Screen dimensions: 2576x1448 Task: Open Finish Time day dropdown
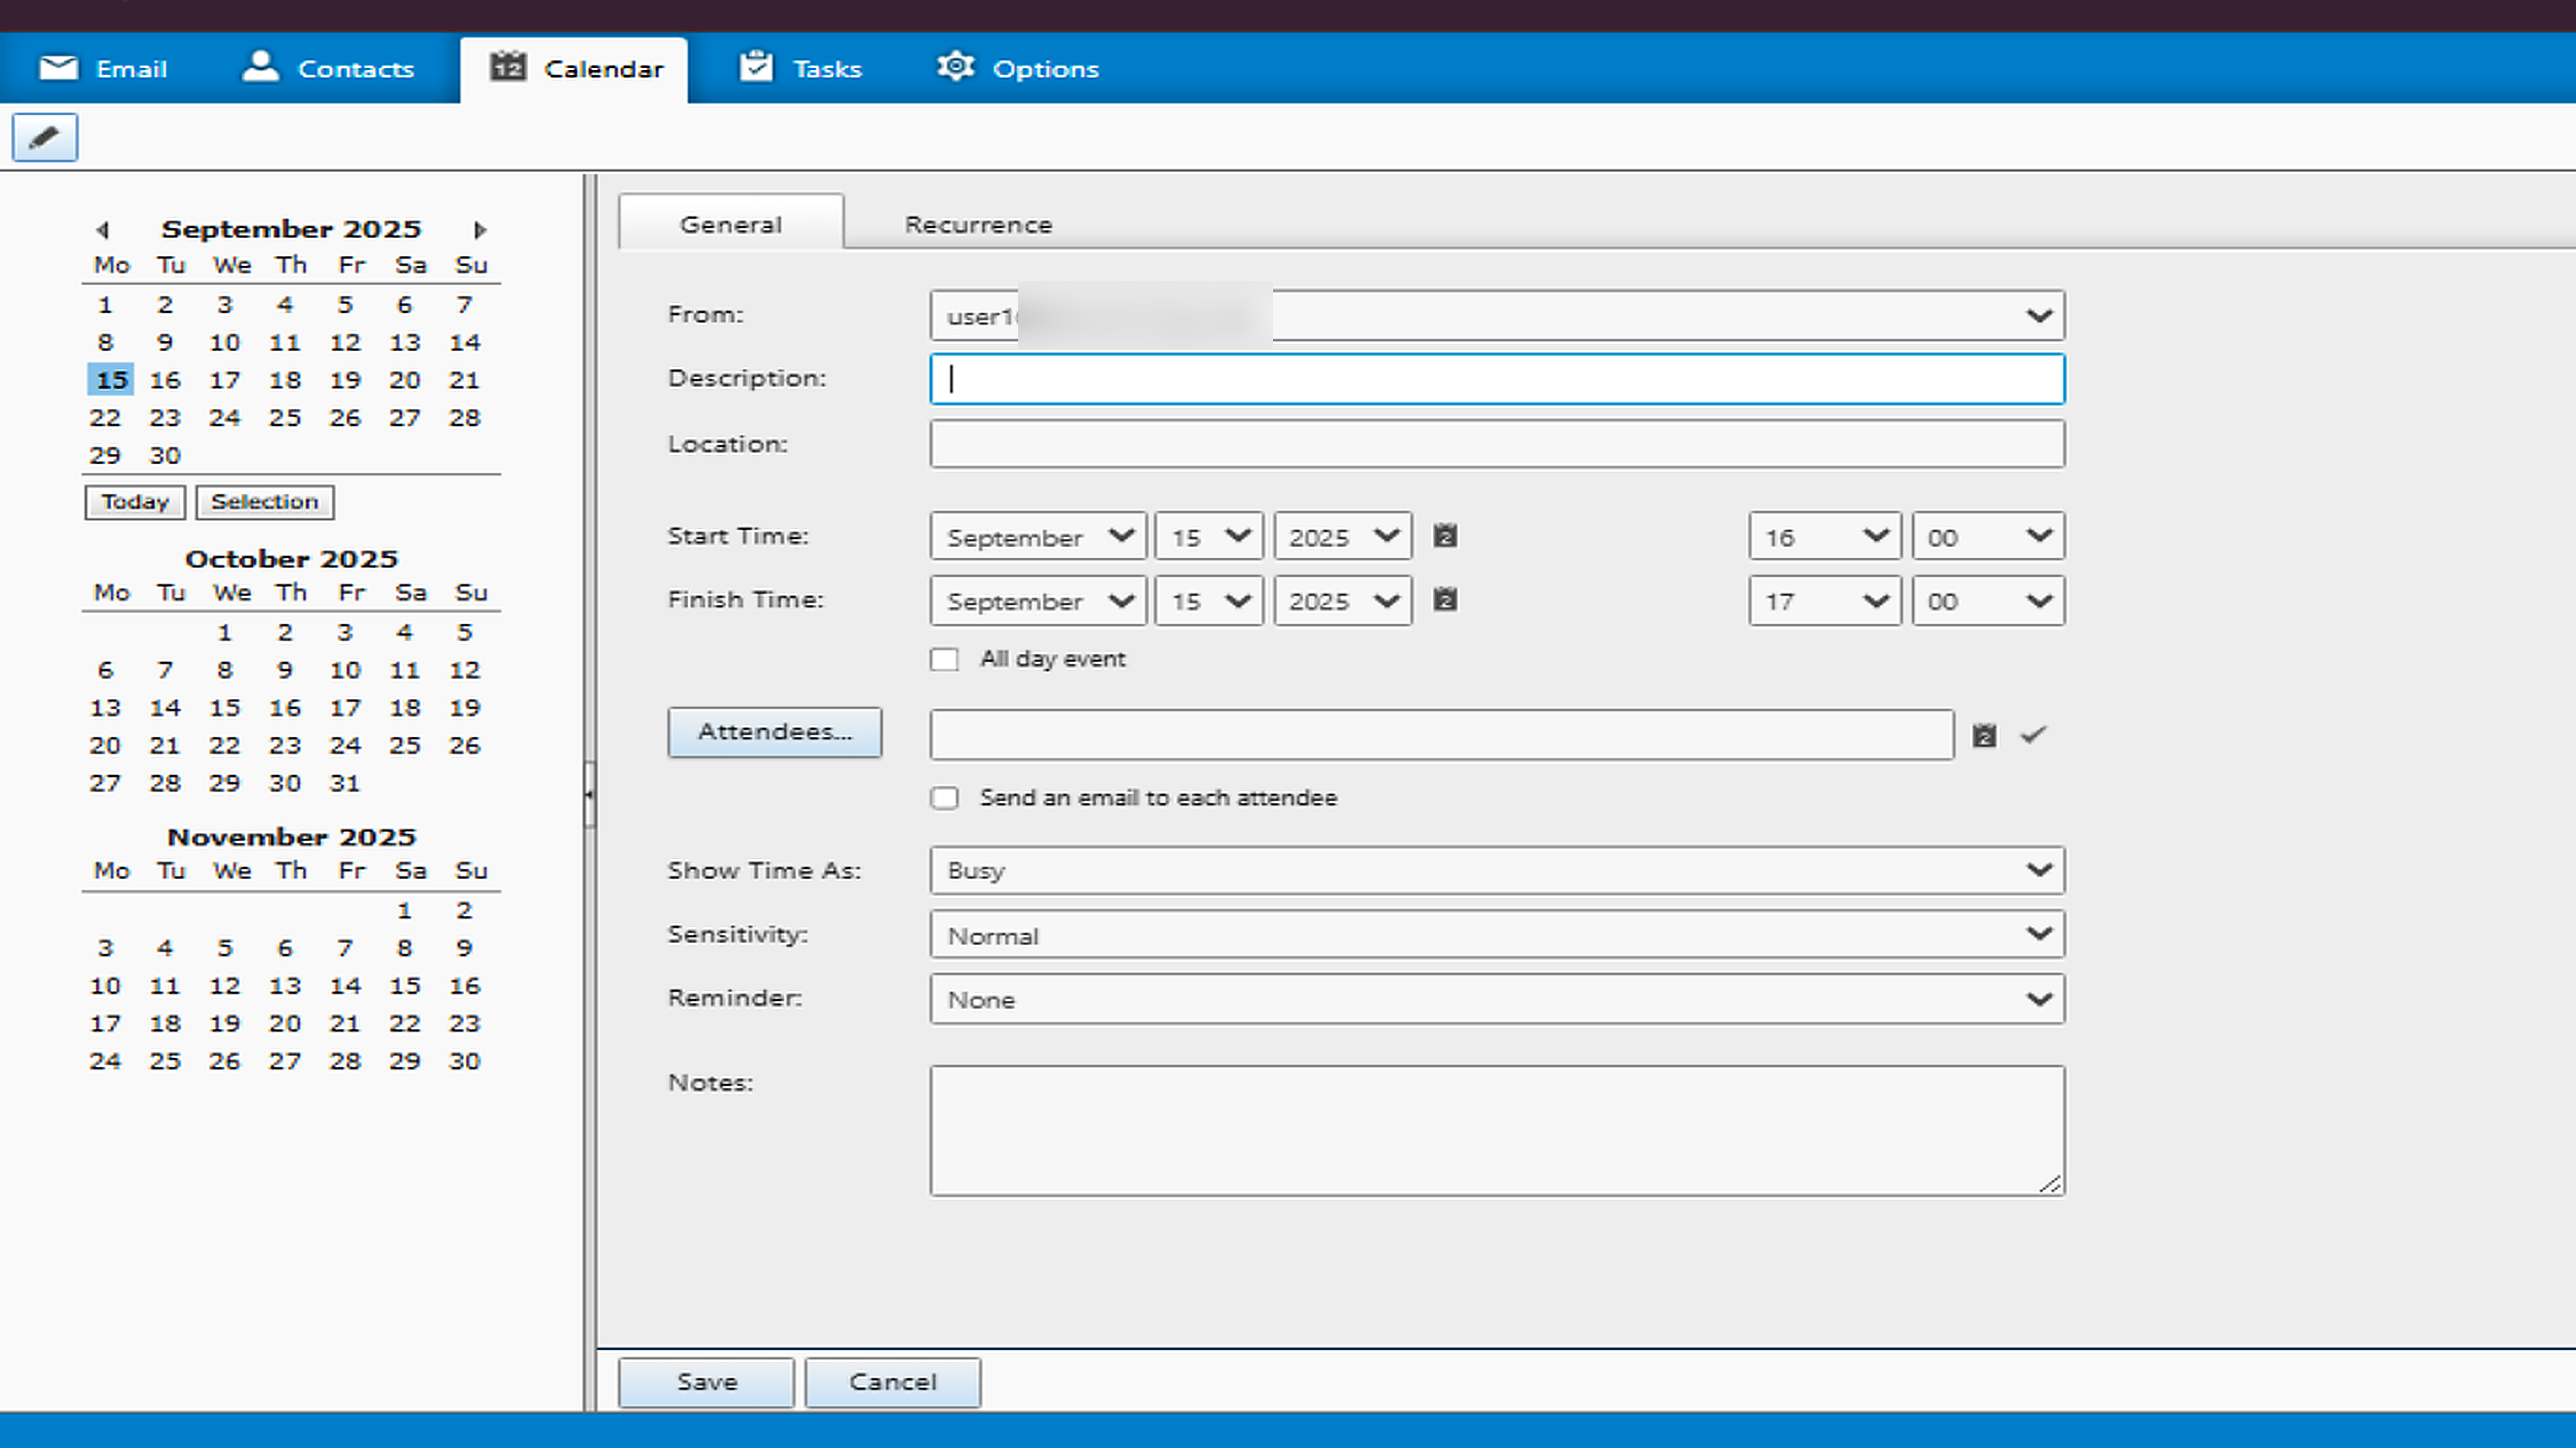click(1209, 600)
